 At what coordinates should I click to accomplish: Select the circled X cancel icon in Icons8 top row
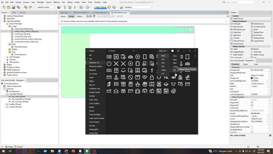point(137,57)
